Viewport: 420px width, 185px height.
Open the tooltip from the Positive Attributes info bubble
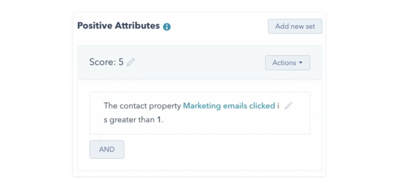(x=167, y=26)
